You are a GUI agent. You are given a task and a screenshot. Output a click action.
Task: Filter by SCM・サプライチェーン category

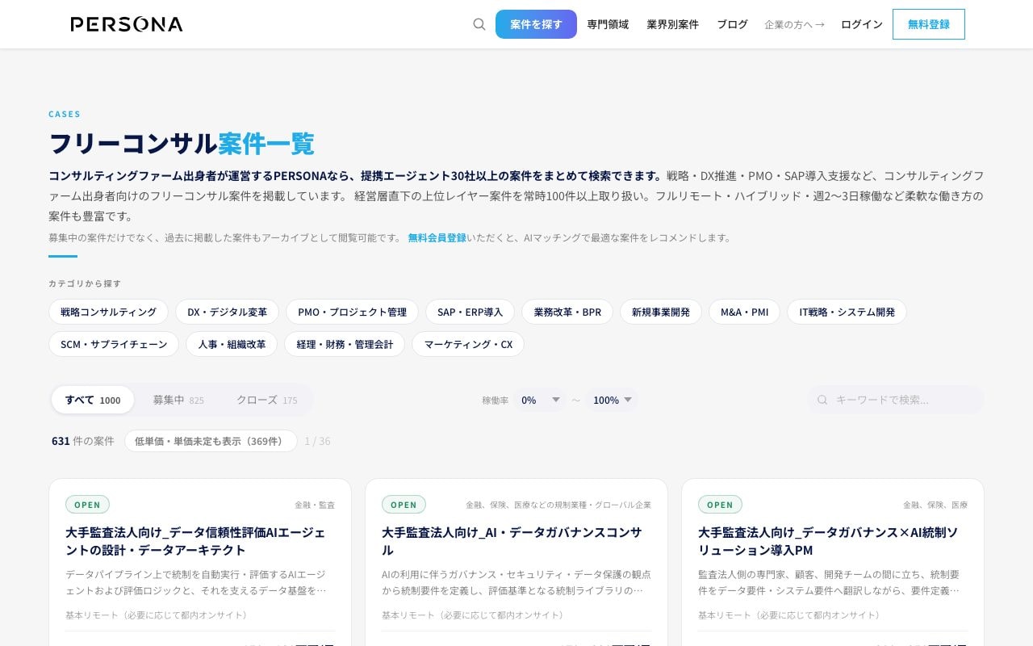114,344
